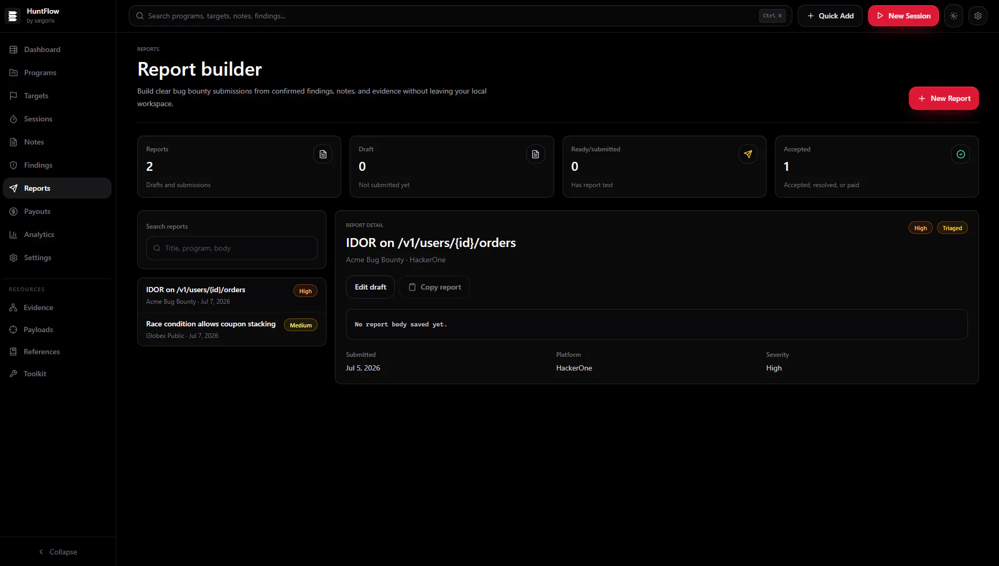Image resolution: width=999 pixels, height=566 pixels.
Task: Navigate to Sessions
Action: [57, 119]
